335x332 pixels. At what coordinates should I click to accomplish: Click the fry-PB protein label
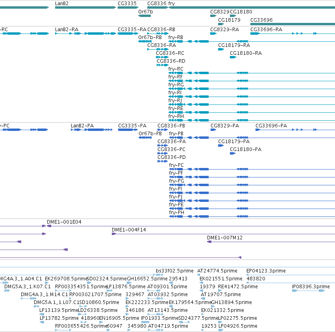pyautogui.click(x=176, y=134)
